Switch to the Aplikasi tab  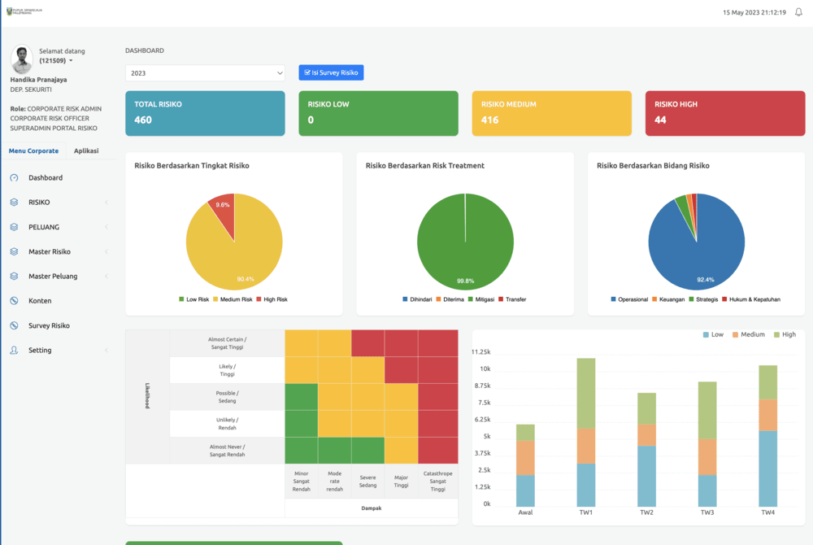86,151
